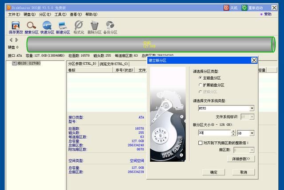The image size is (284, 190).
Task: Go to the next disk arrow
Action: pos(17,40)
